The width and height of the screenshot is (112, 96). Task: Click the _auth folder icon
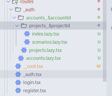click(x=18, y=9)
